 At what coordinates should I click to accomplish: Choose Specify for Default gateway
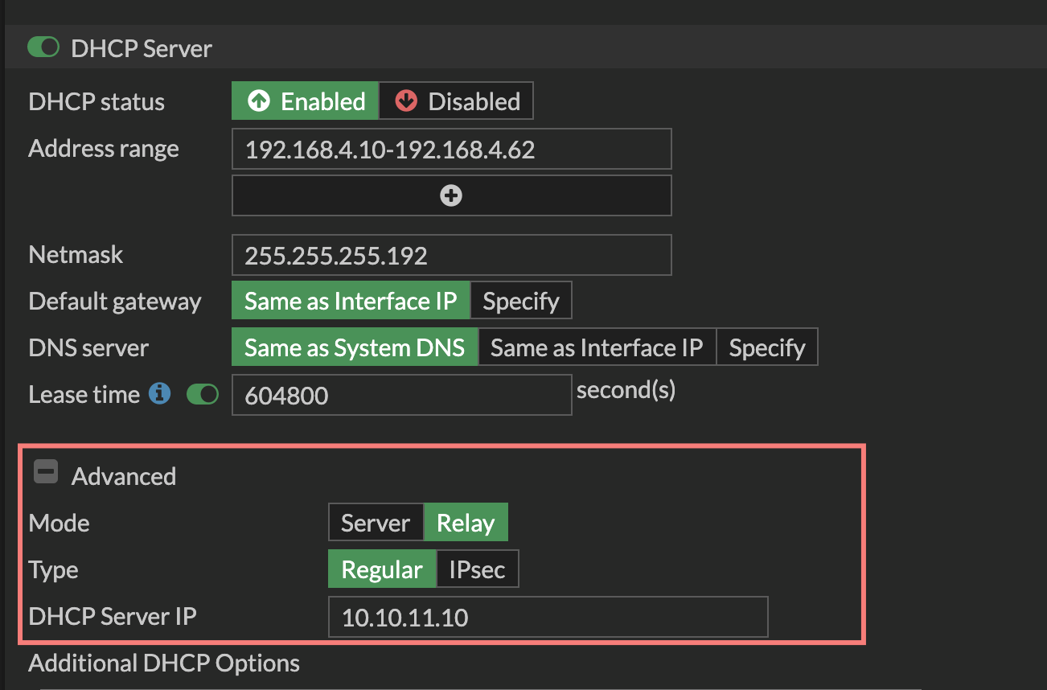tap(521, 300)
